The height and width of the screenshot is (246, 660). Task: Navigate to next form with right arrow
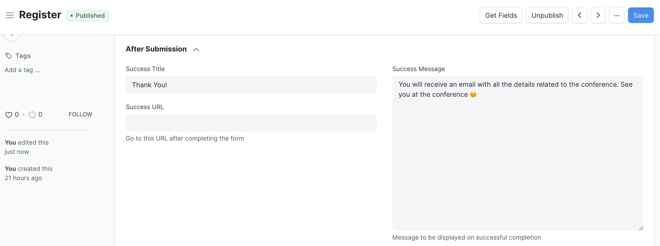[x=598, y=15]
